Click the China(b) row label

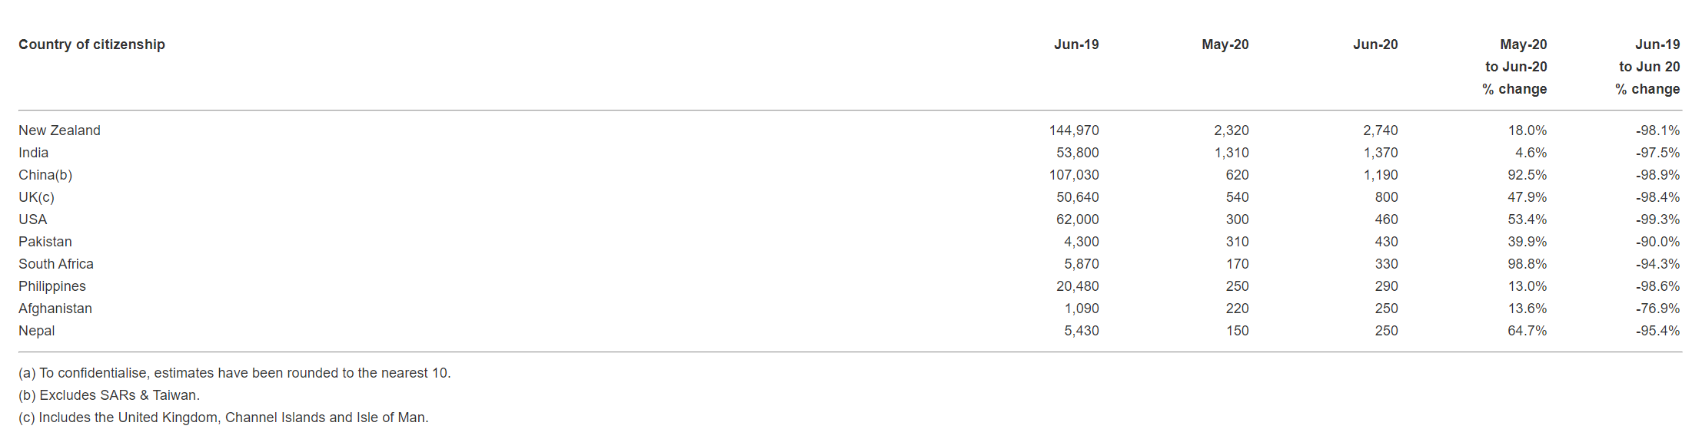[45, 175]
